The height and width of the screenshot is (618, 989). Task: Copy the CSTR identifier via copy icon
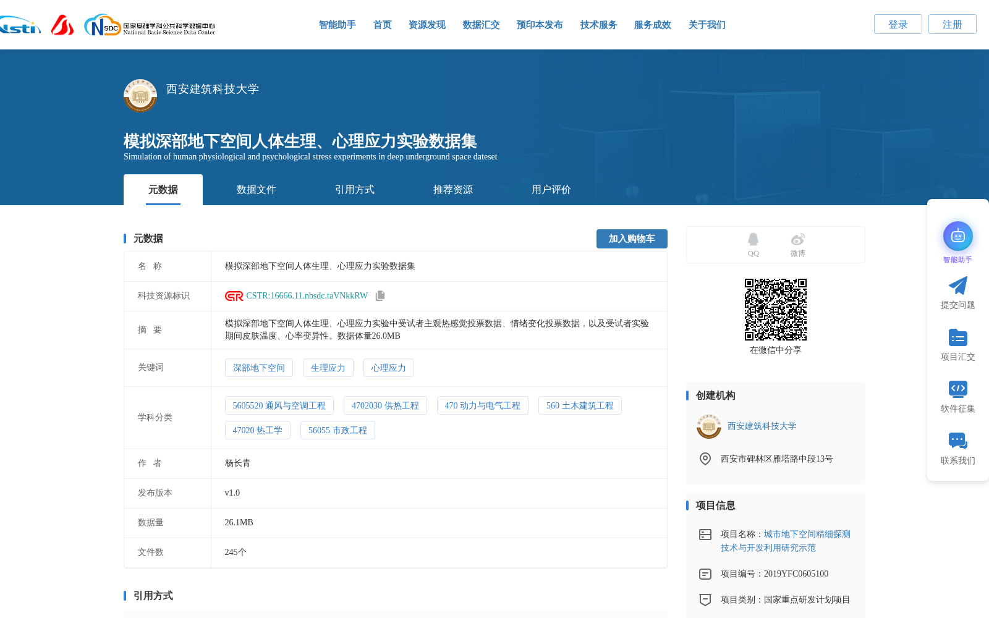380,296
